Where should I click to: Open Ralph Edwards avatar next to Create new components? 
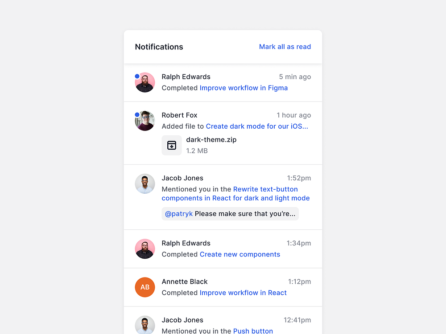click(145, 248)
